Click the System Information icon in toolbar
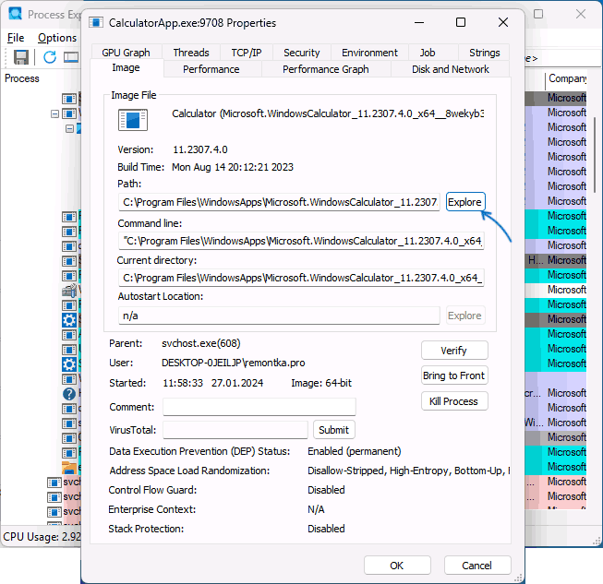Viewport: 603px width, 584px height. point(71,57)
